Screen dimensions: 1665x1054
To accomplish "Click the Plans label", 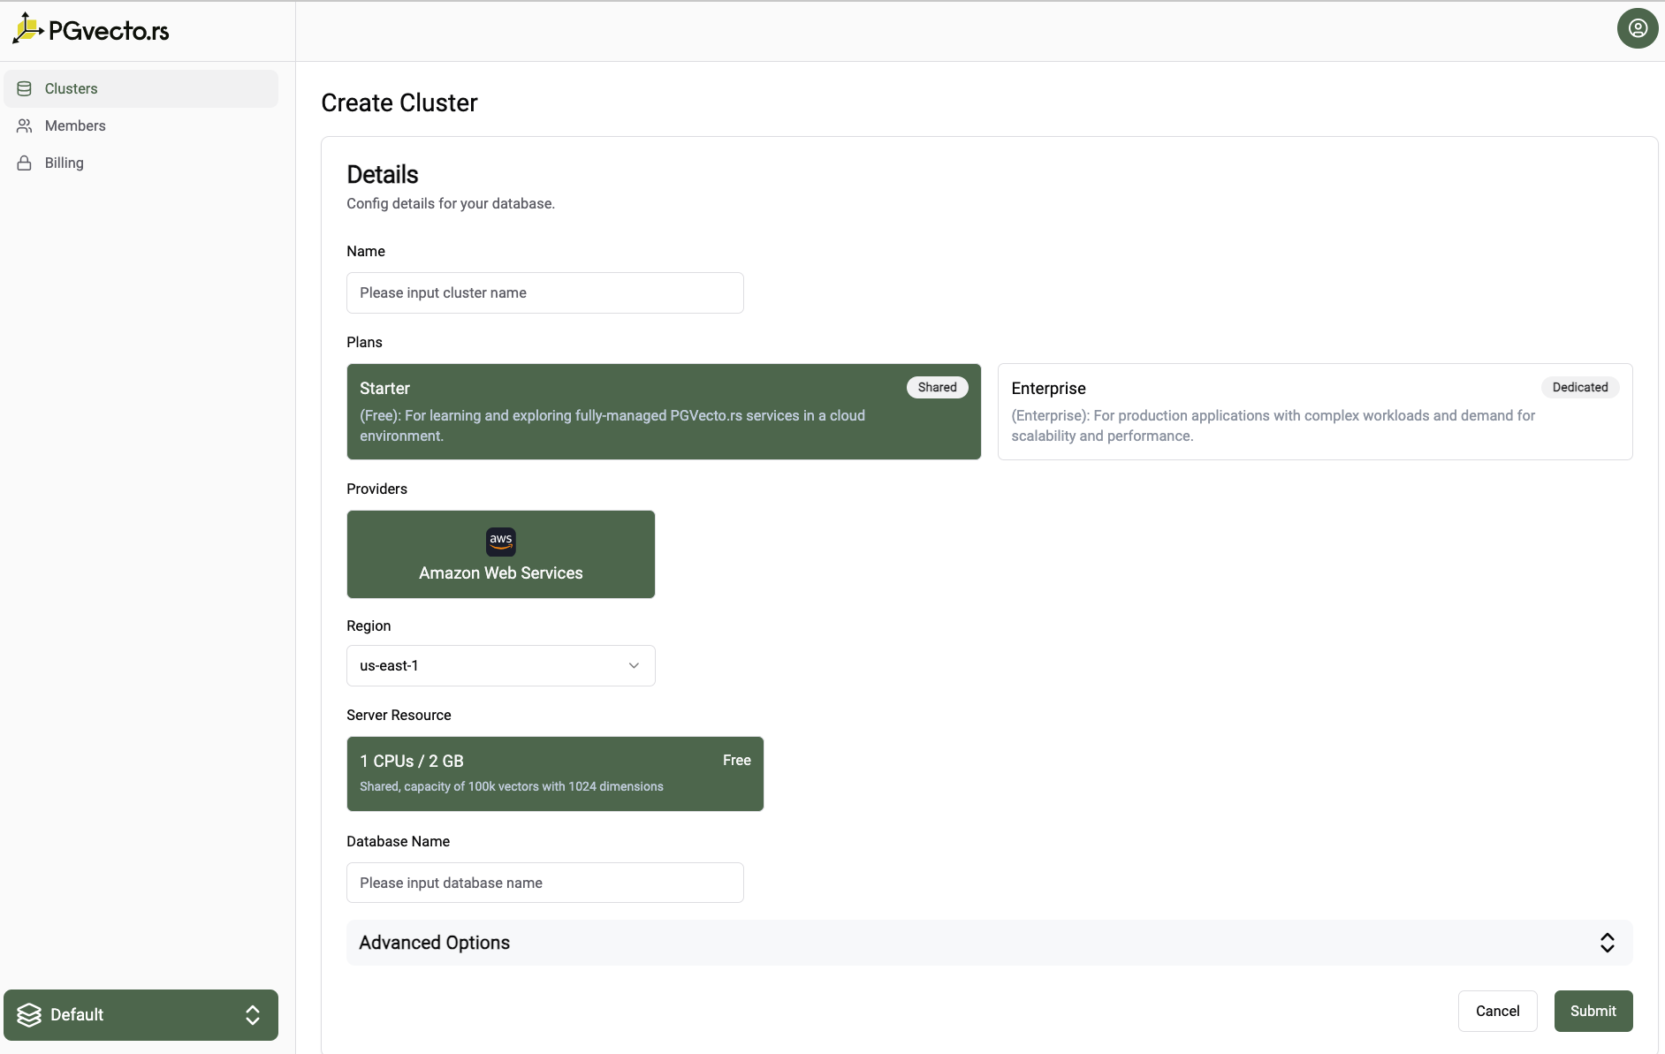I will pos(364,342).
